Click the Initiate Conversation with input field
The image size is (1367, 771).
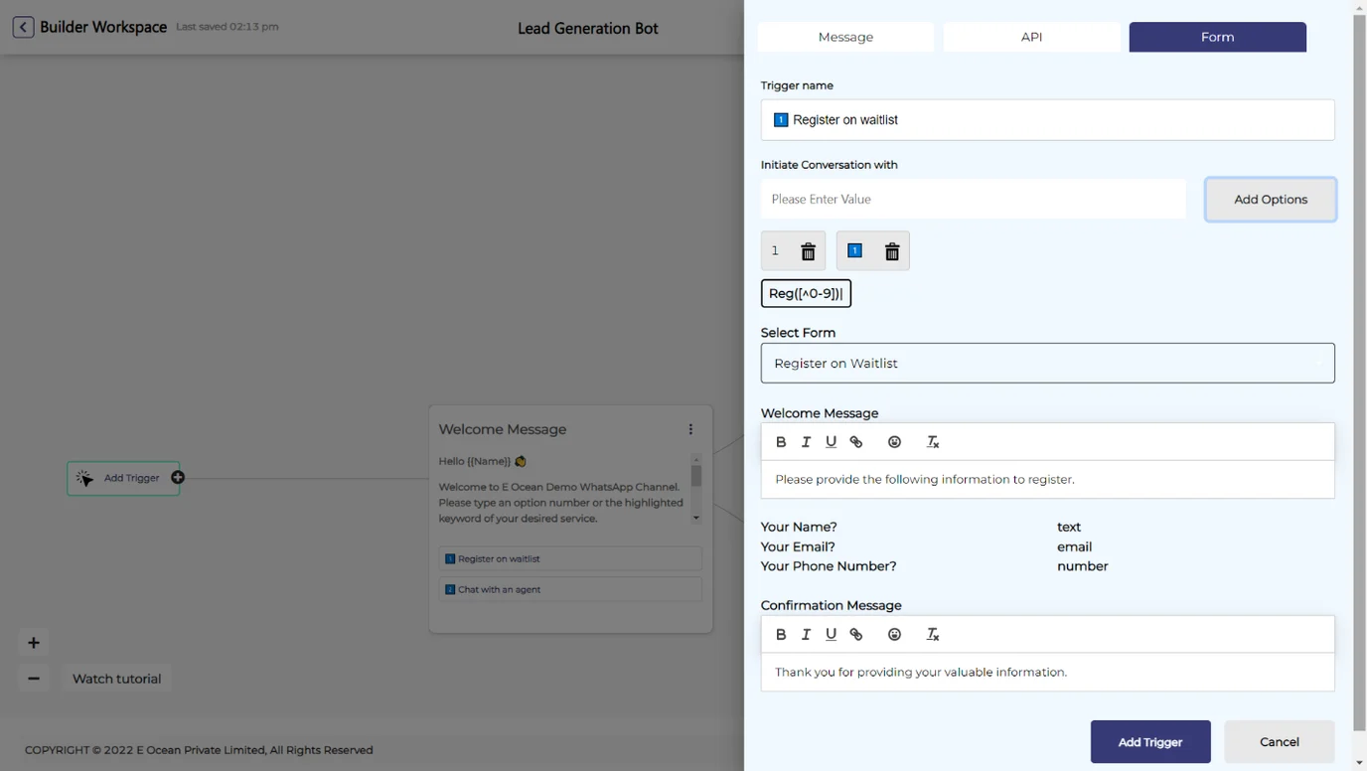973,200
